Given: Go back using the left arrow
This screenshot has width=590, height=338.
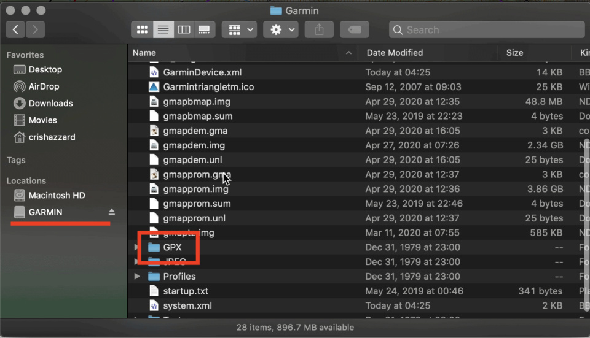Looking at the screenshot, I should pos(15,29).
